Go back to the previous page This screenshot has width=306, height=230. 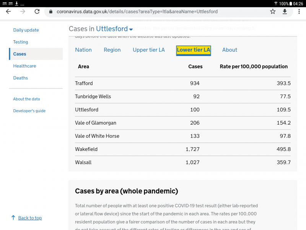tap(8, 12)
